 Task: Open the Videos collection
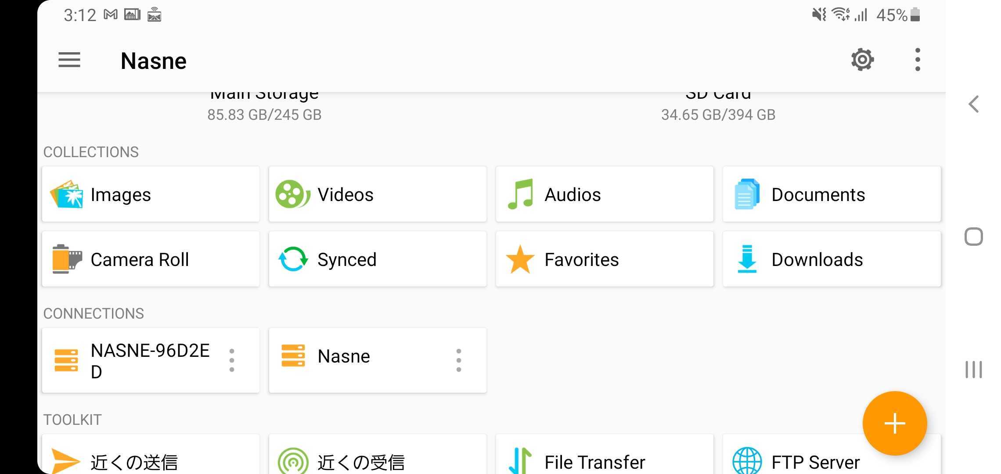coord(378,194)
